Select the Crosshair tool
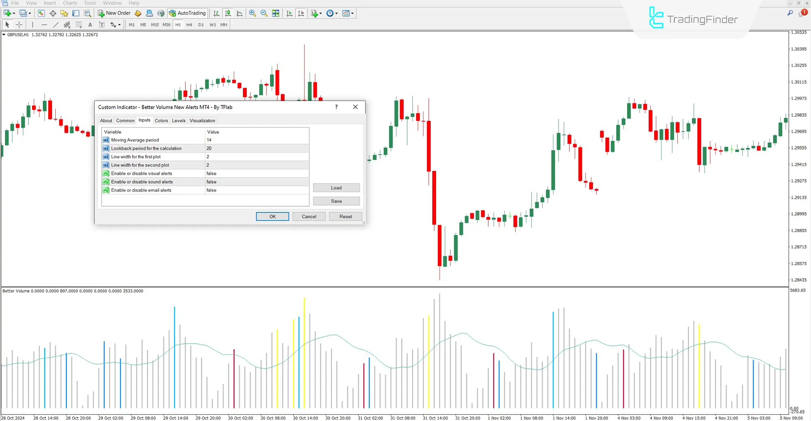 19,25
